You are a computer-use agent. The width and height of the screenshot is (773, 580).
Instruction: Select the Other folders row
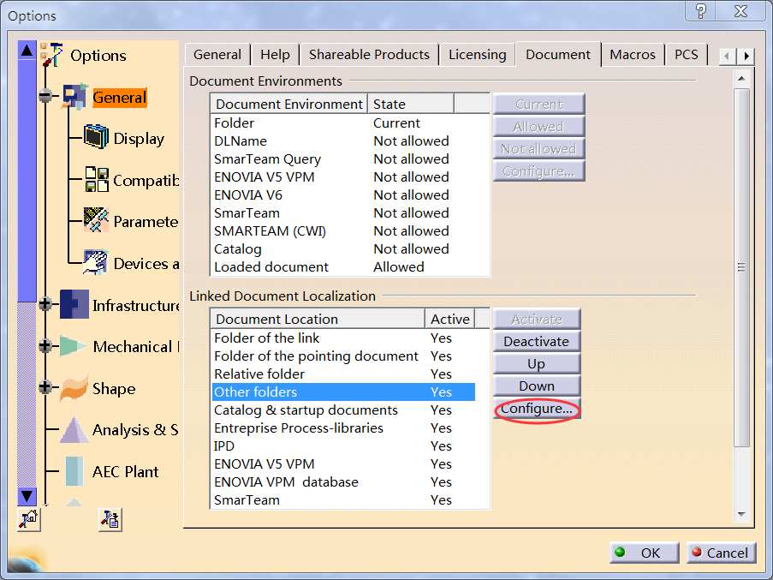pos(343,392)
